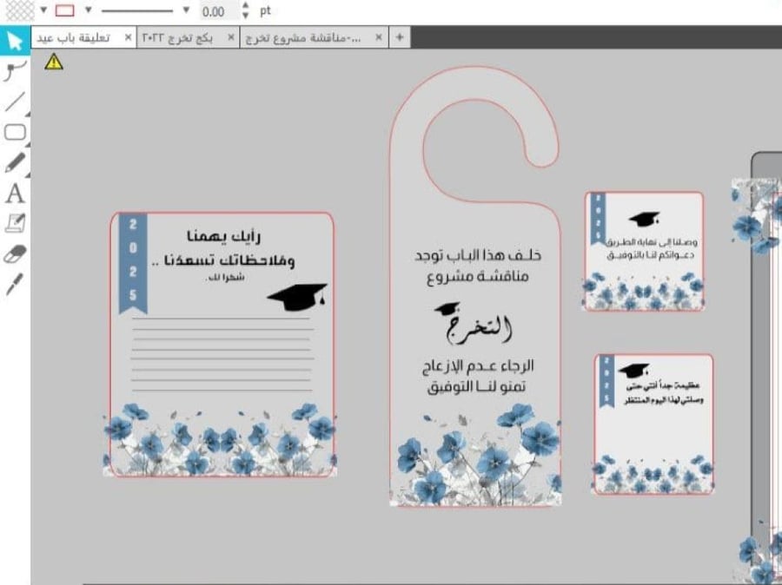Increase line thickness with up stepper
782x585 pixels.
point(245,5)
